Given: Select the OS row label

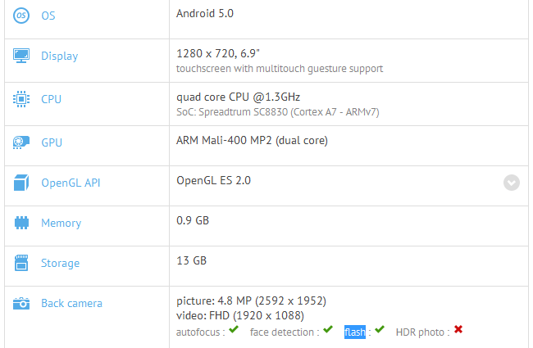Looking at the screenshot, I should [48, 15].
